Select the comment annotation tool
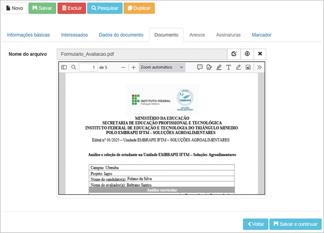324x233 pixels. (x=200, y=67)
